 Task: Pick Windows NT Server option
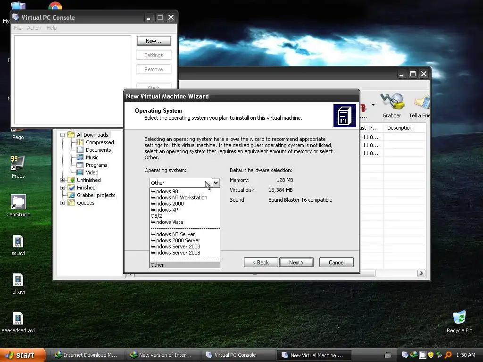click(x=173, y=234)
